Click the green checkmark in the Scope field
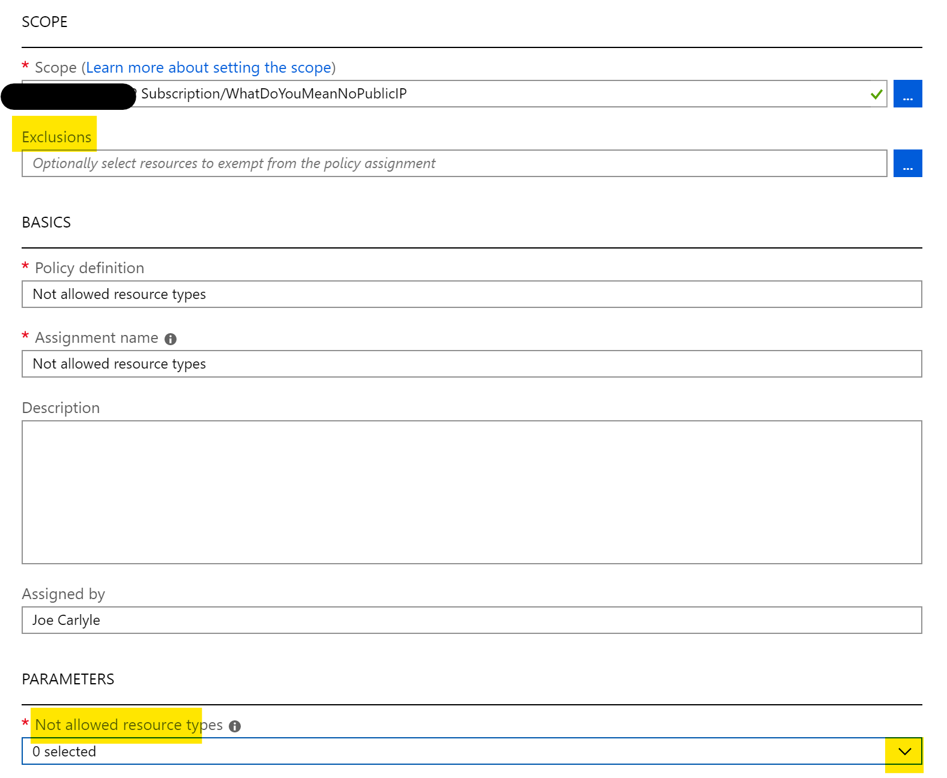The width and height of the screenshot is (947, 778). pyautogui.click(x=876, y=94)
